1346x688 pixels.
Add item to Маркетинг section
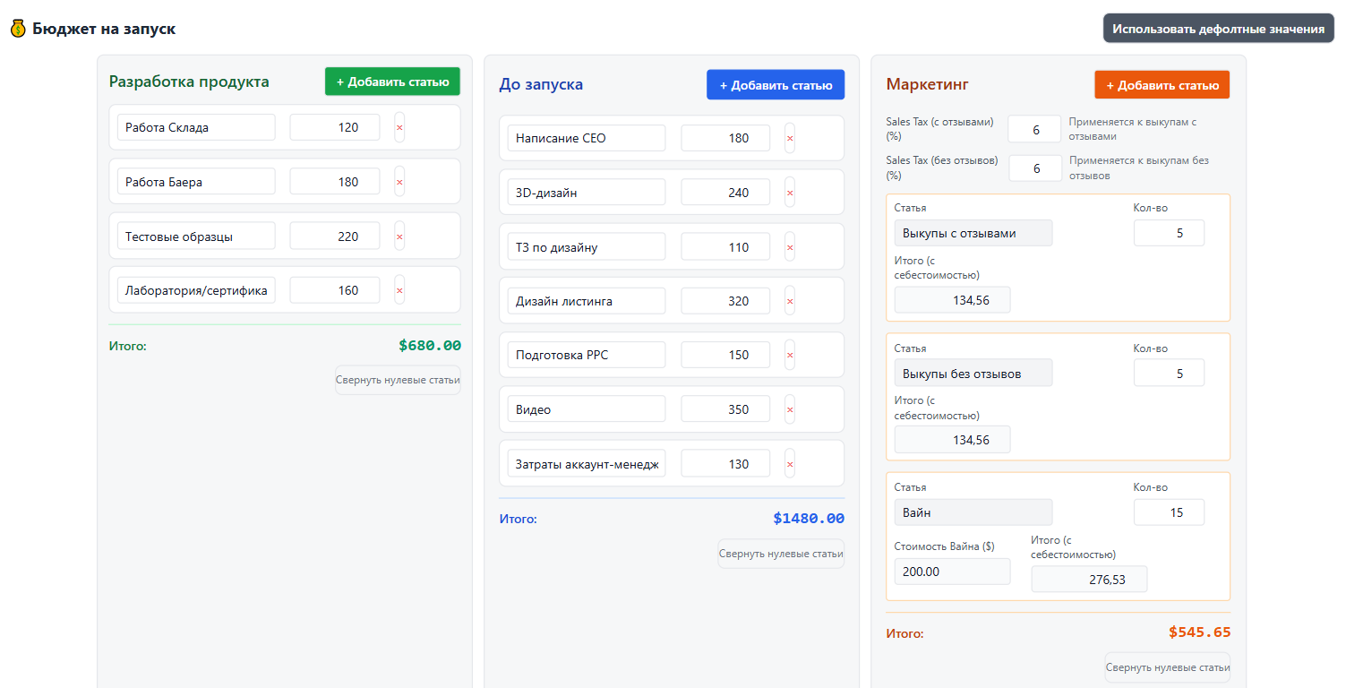[x=1162, y=85]
